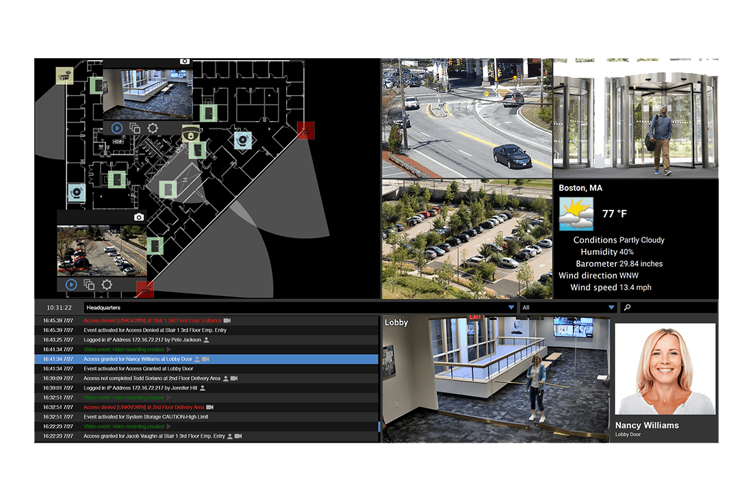
Task: Play the lobby camera popup on map
Action: (x=116, y=128)
